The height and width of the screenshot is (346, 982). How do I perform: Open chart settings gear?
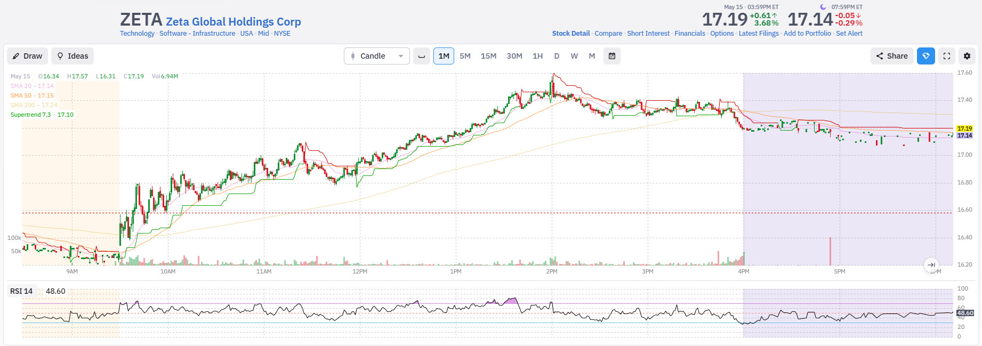[x=967, y=56]
